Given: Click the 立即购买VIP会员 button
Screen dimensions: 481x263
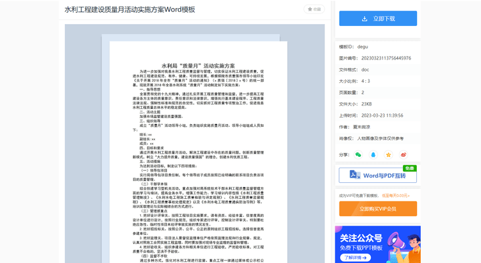Looking at the screenshot, I should [378, 209].
